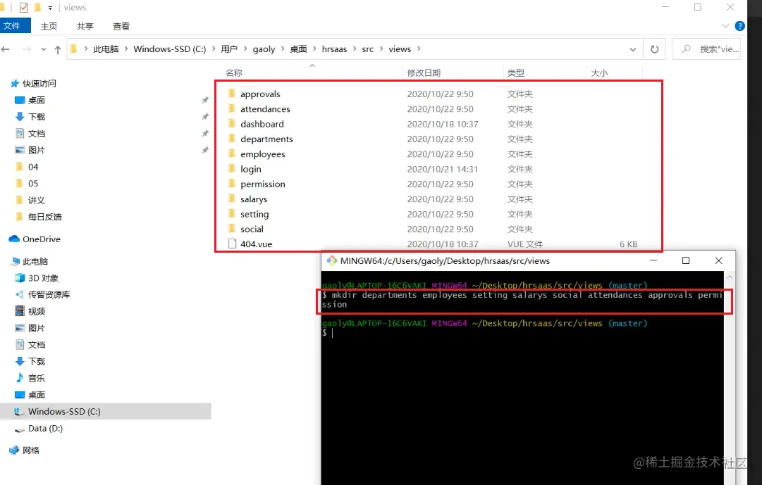Sort by 大小 column header
The height and width of the screenshot is (485, 762).
click(x=599, y=73)
